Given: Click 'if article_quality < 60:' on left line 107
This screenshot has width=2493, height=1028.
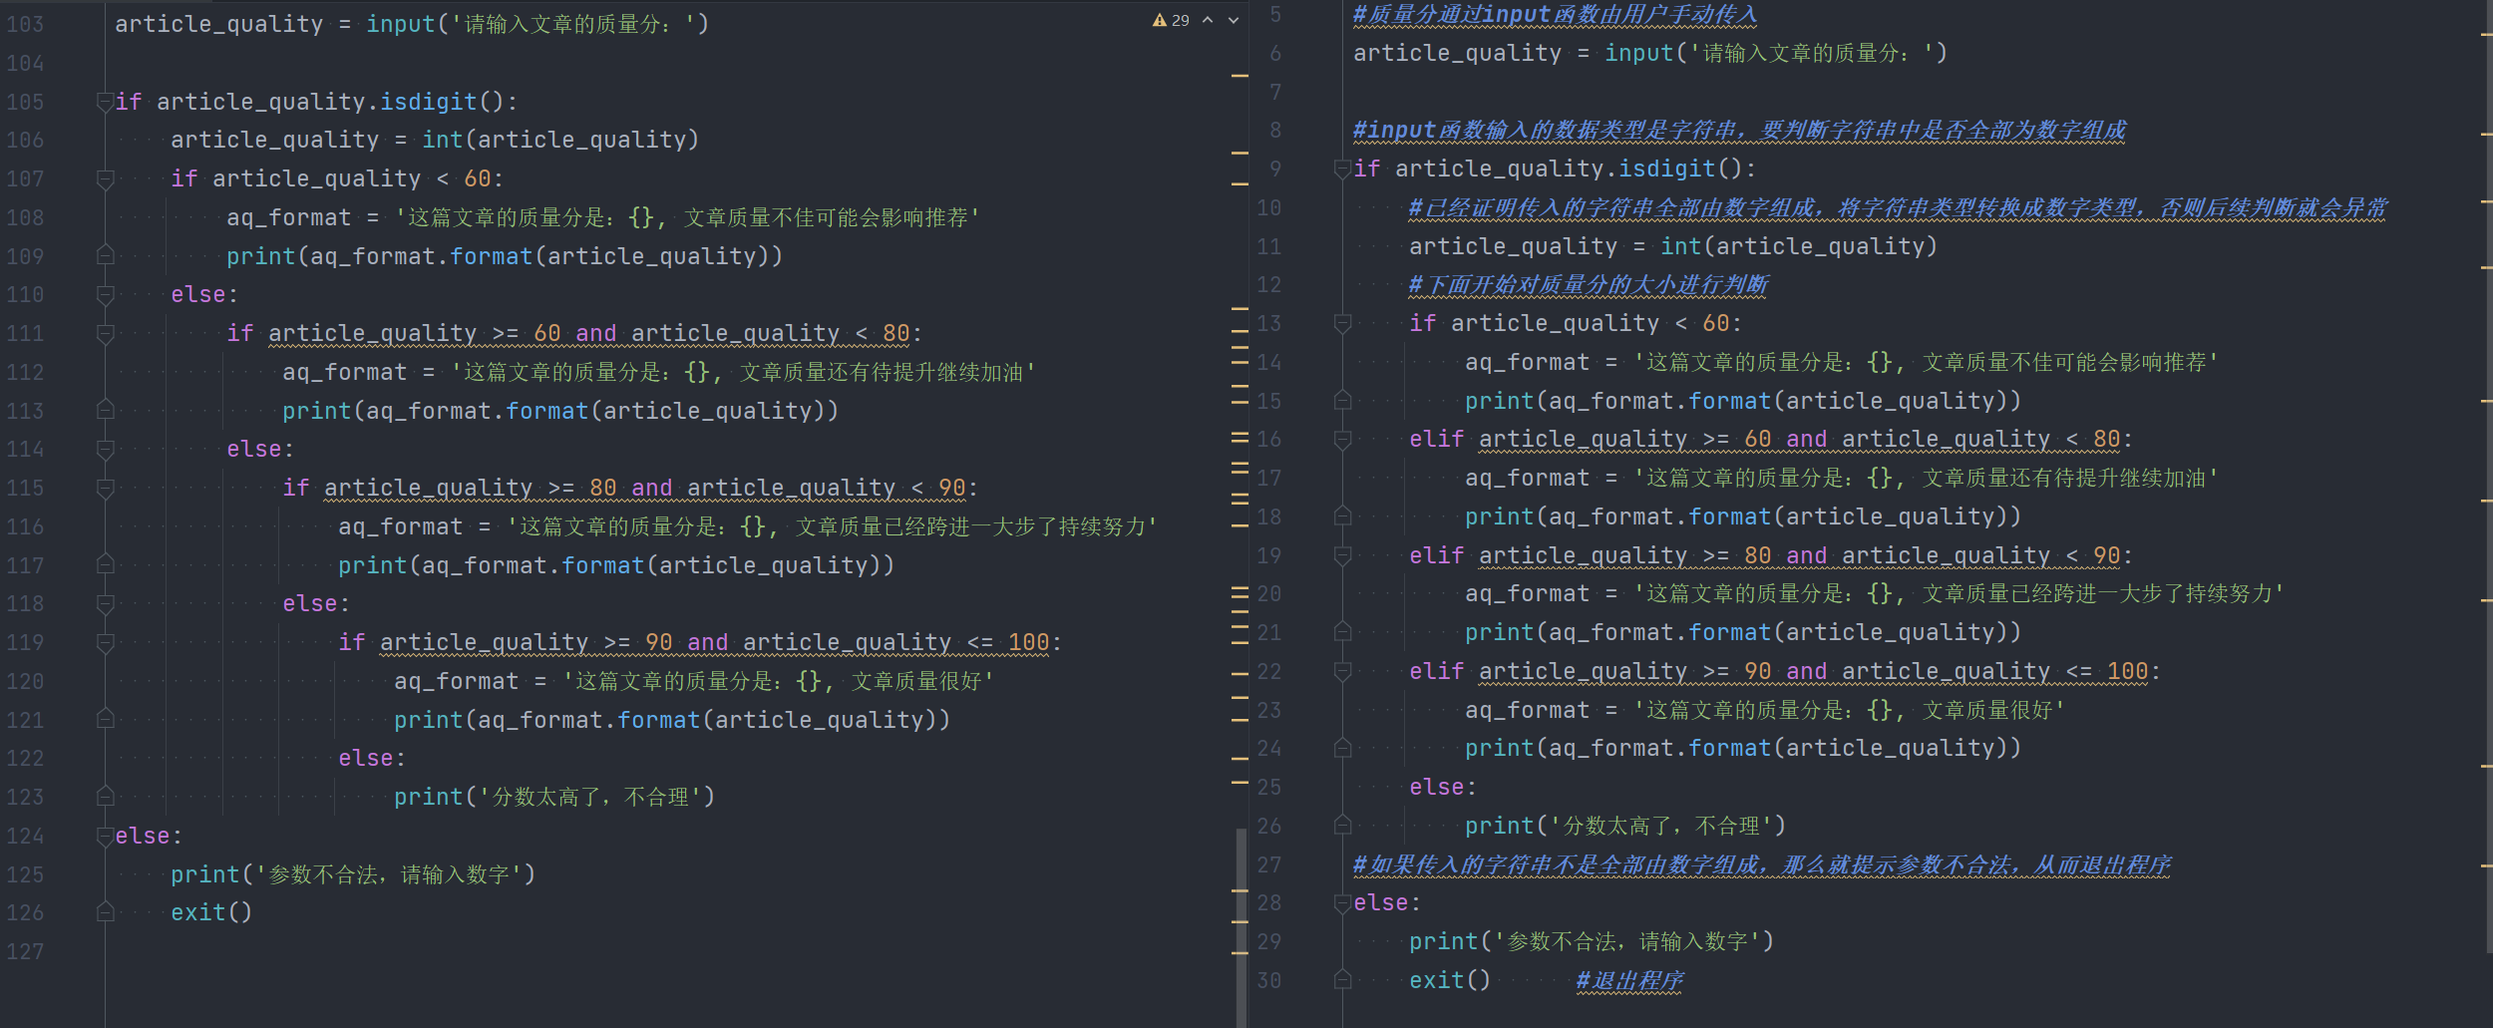Looking at the screenshot, I should point(337,178).
